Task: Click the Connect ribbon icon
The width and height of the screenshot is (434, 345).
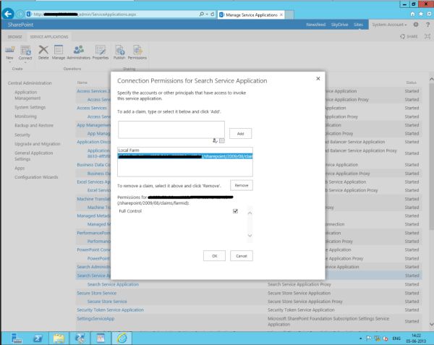Action: 25,52
